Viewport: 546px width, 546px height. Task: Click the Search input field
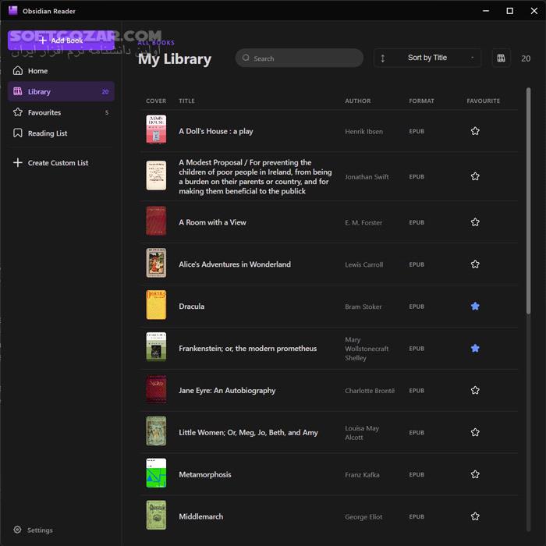[x=299, y=58]
